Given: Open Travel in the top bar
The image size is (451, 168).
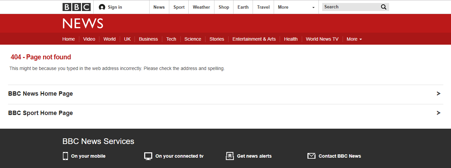Looking at the screenshot, I should coord(263,7).
